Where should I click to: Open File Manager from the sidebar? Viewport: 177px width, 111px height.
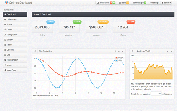pyautogui.click(x=15, y=60)
